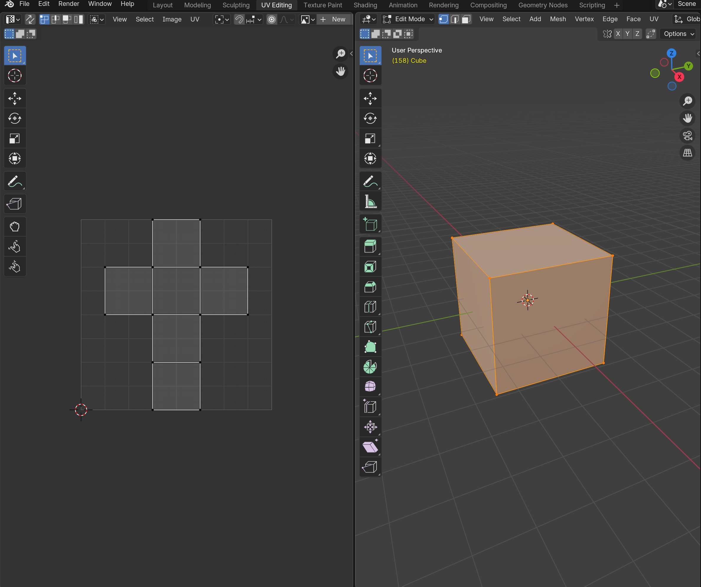Viewport: 701px width, 587px height.
Task: Open the Vertex menu in viewport header
Action: tap(584, 19)
